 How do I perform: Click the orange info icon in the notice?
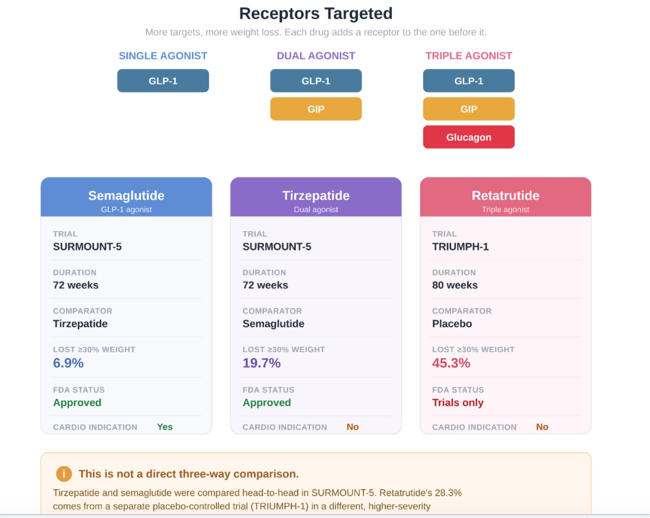click(64, 474)
